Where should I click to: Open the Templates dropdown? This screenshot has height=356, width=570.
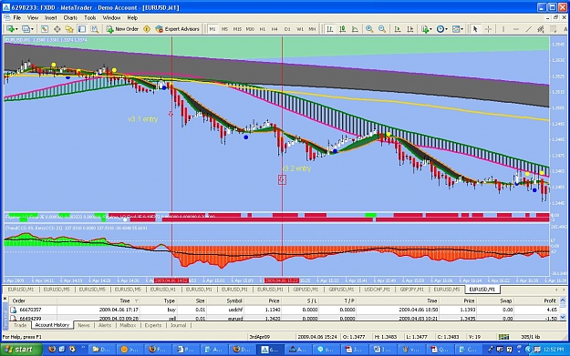point(458,29)
